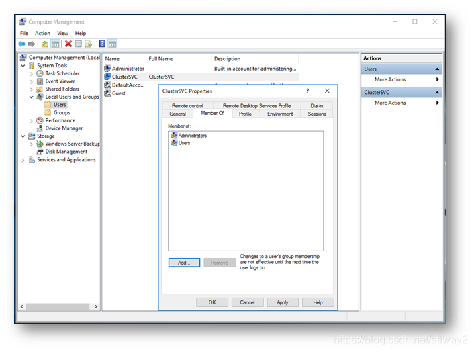Click the question mark help icon in ClusterSVC Properties

coord(307,91)
